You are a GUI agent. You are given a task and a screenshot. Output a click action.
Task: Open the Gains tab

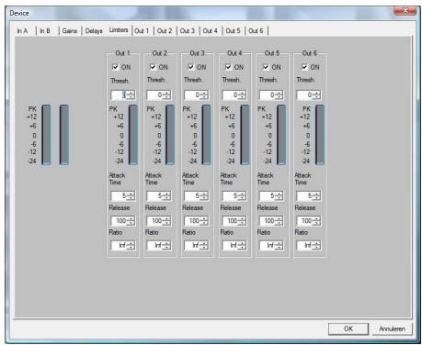coord(70,31)
